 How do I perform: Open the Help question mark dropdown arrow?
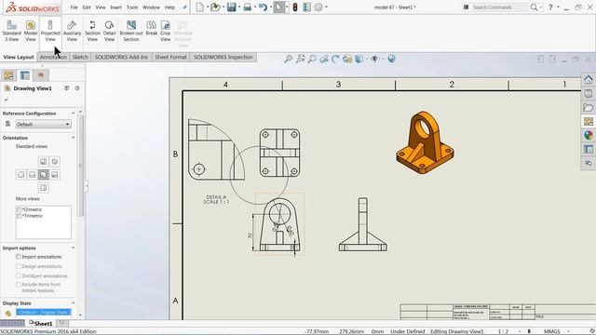[x=558, y=7]
